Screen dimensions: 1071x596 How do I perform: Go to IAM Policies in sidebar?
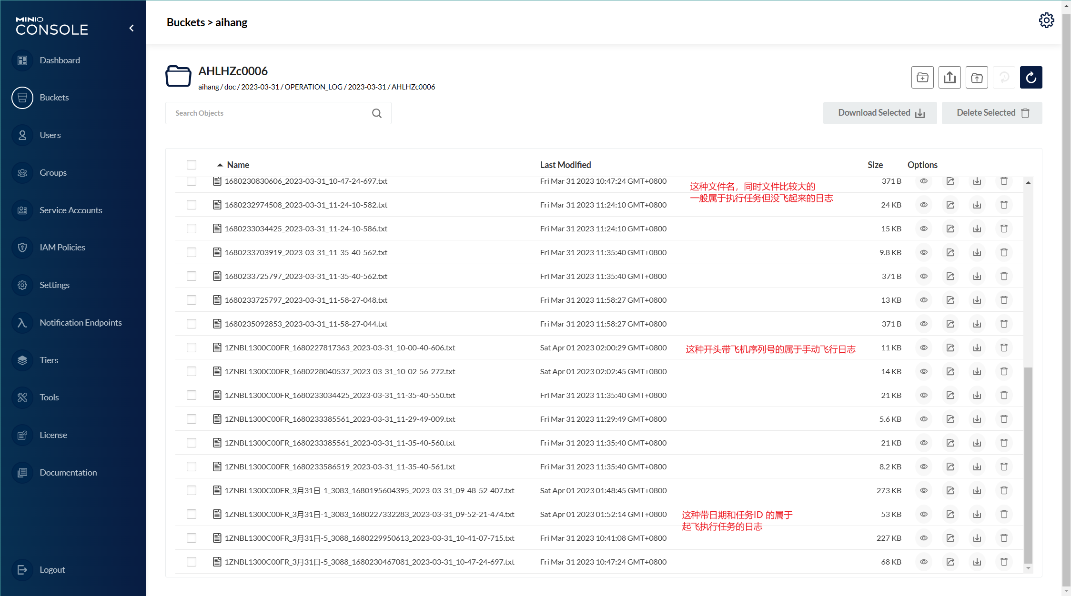[62, 248]
